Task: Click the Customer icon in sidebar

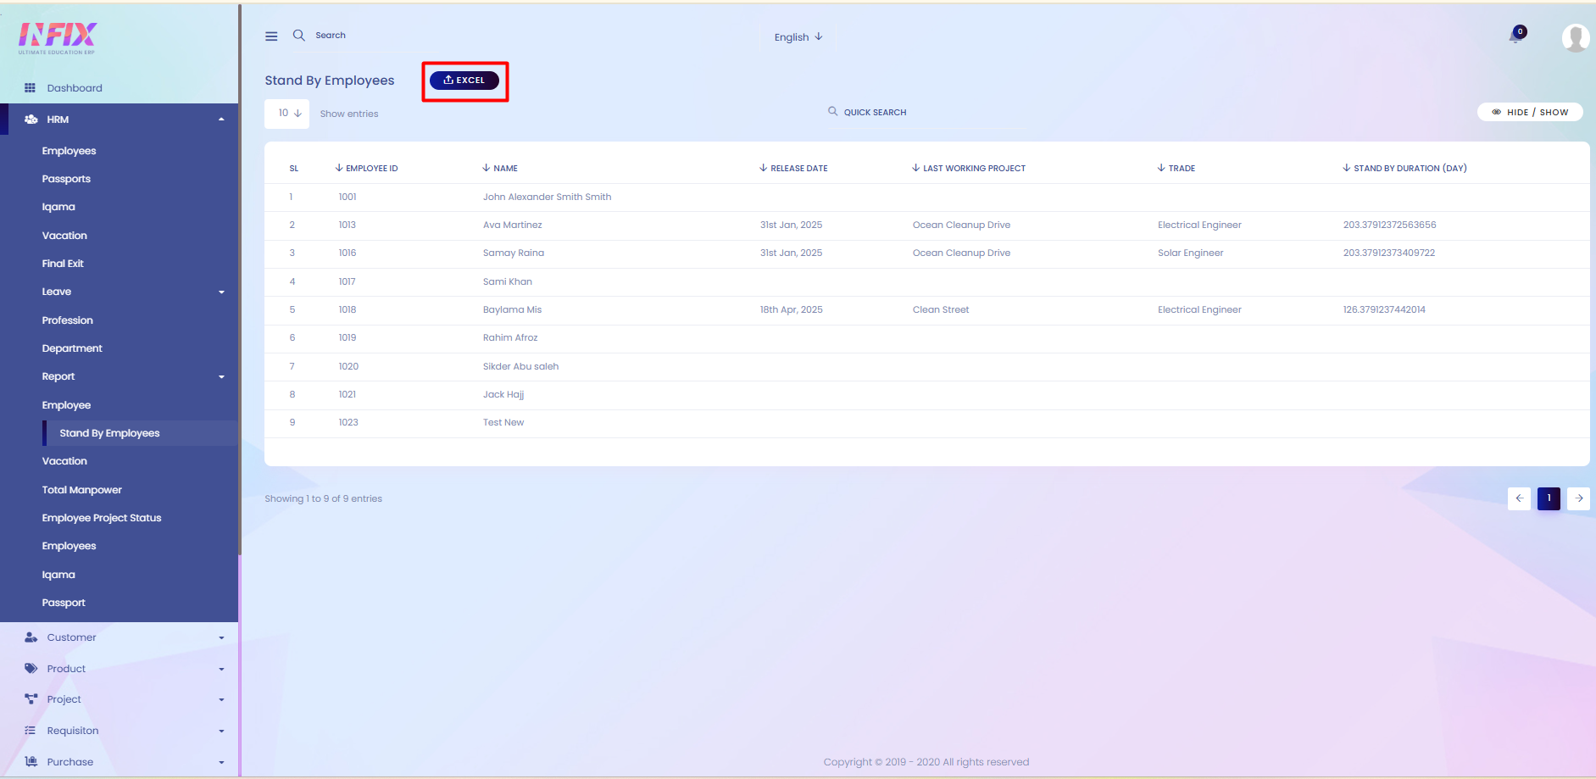Action: click(x=31, y=637)
